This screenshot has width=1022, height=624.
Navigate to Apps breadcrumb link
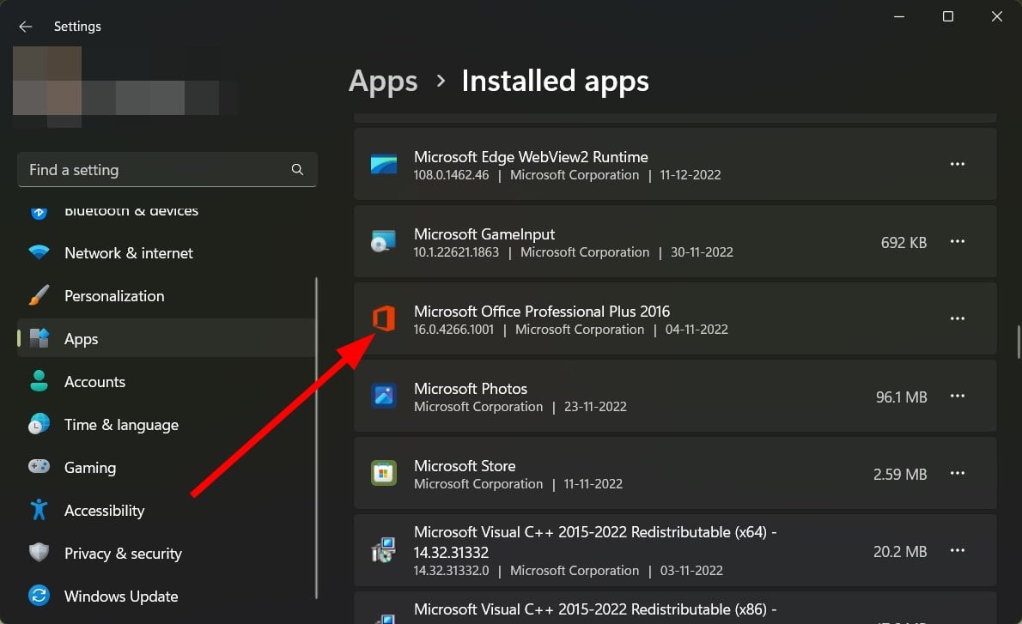click(x=383, y=81)
